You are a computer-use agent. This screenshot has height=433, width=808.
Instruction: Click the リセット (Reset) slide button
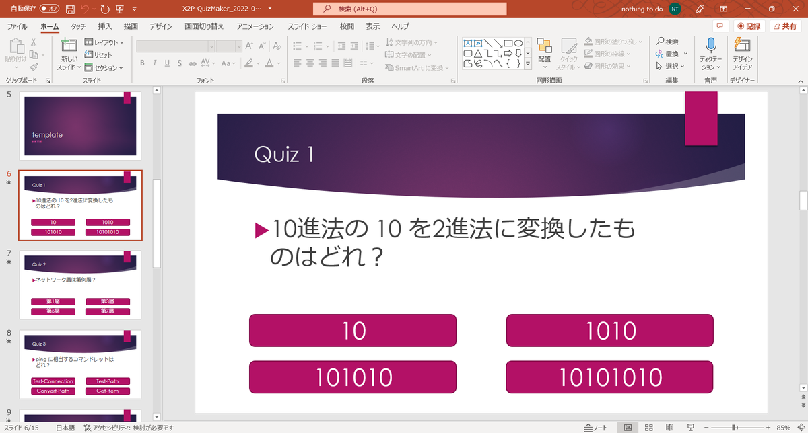click(x=98, y=55)
